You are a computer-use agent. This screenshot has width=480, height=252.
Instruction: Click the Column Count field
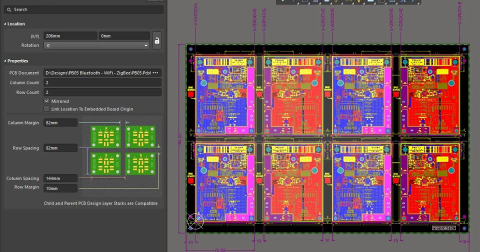click(x=102, y=82)
